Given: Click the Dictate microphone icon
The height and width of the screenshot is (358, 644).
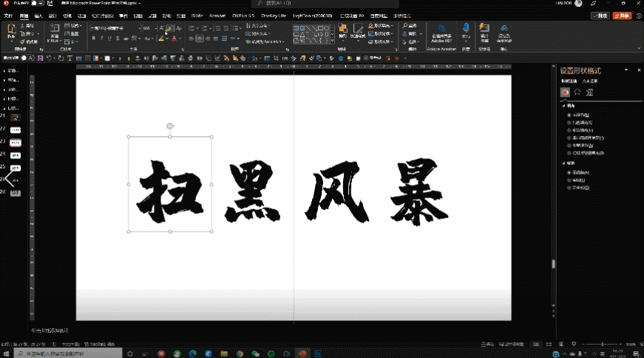Looking at the screenshot, I should click(x=466, y=28).
